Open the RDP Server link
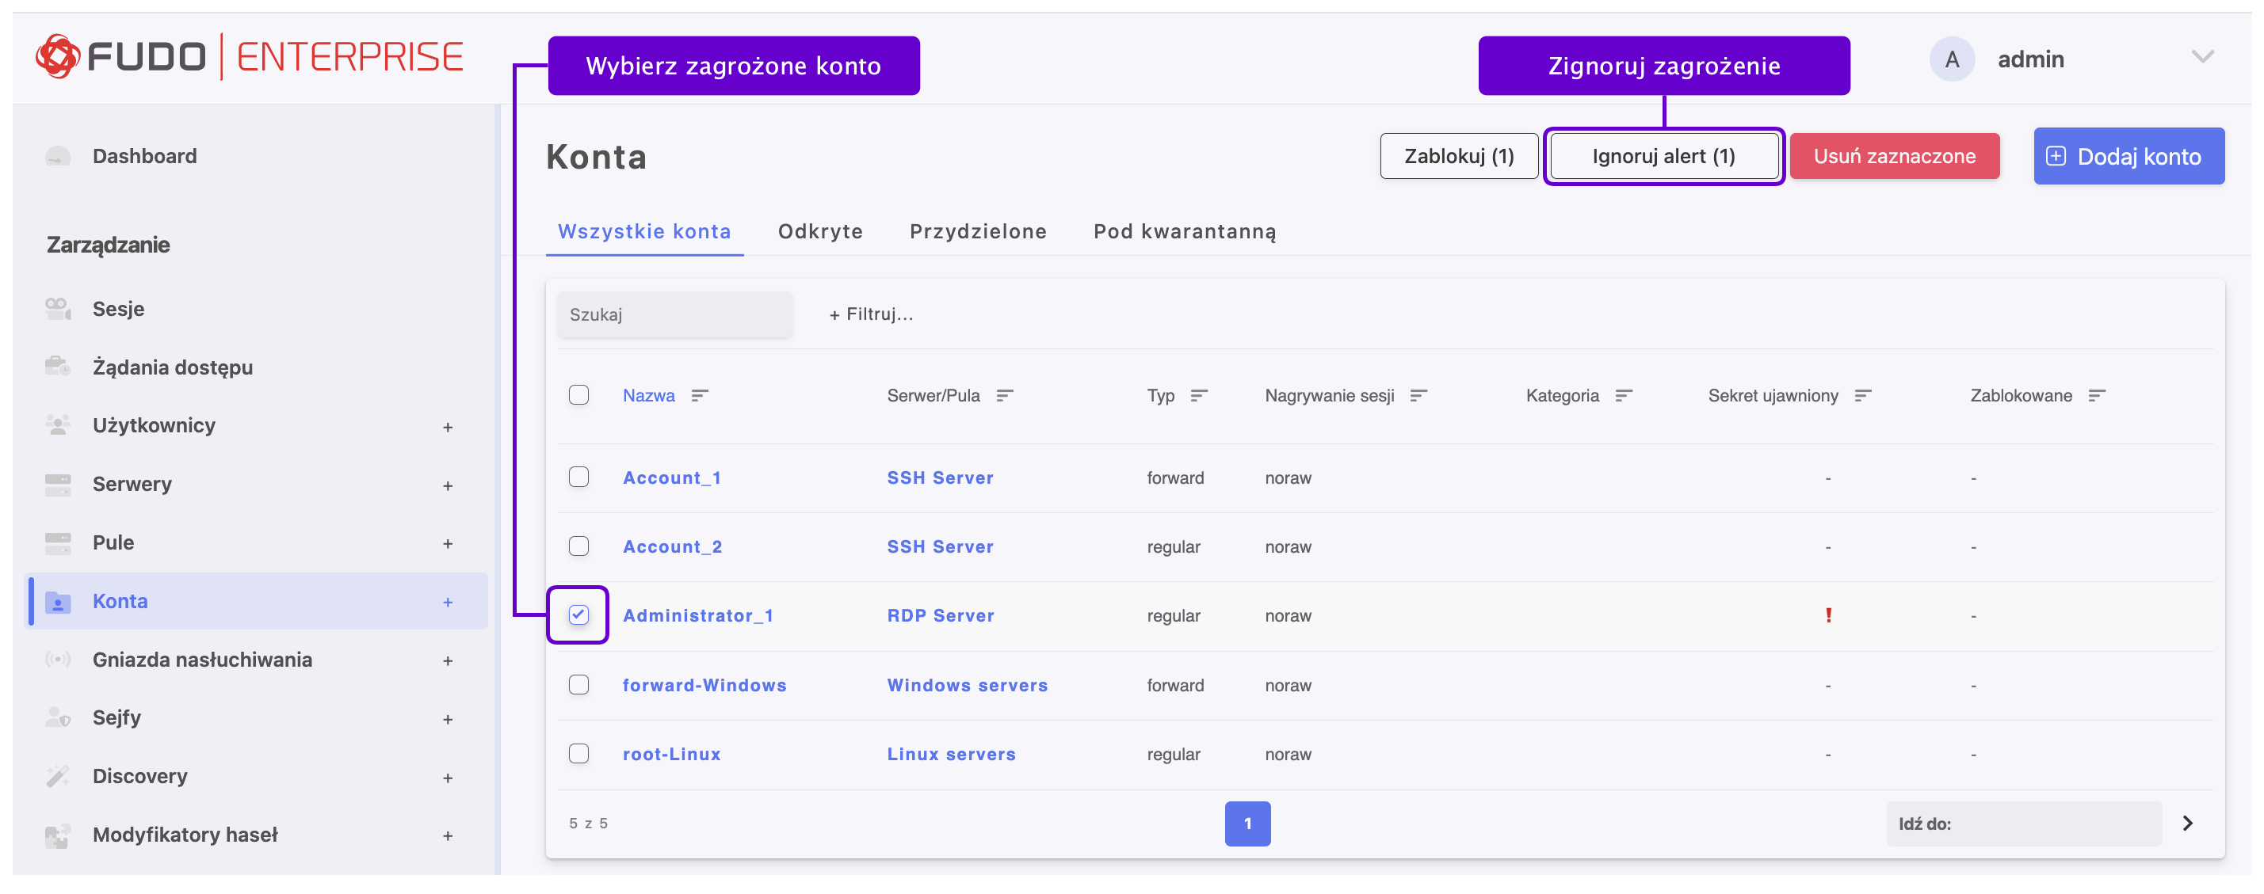The width and height of the screenshot is (2264, 894). [940, 615]
